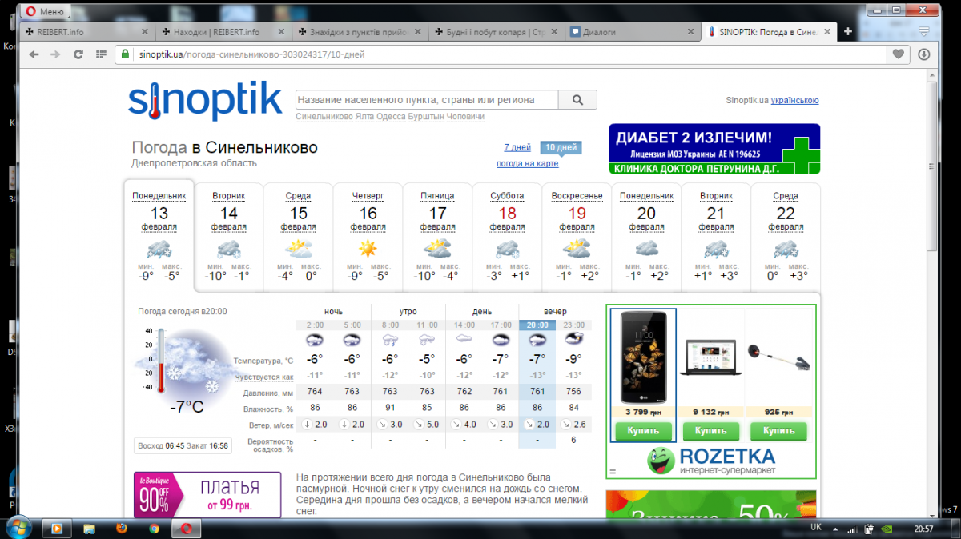Open the Speed Dial grid
The width and height of the screenshot is (961, 539).
(x=101, y=54)
